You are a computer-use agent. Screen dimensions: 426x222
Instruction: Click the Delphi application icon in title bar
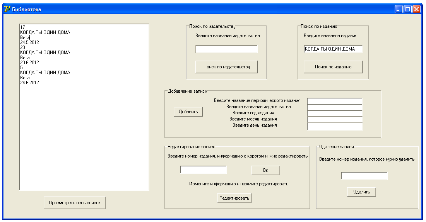pos(7,9)
